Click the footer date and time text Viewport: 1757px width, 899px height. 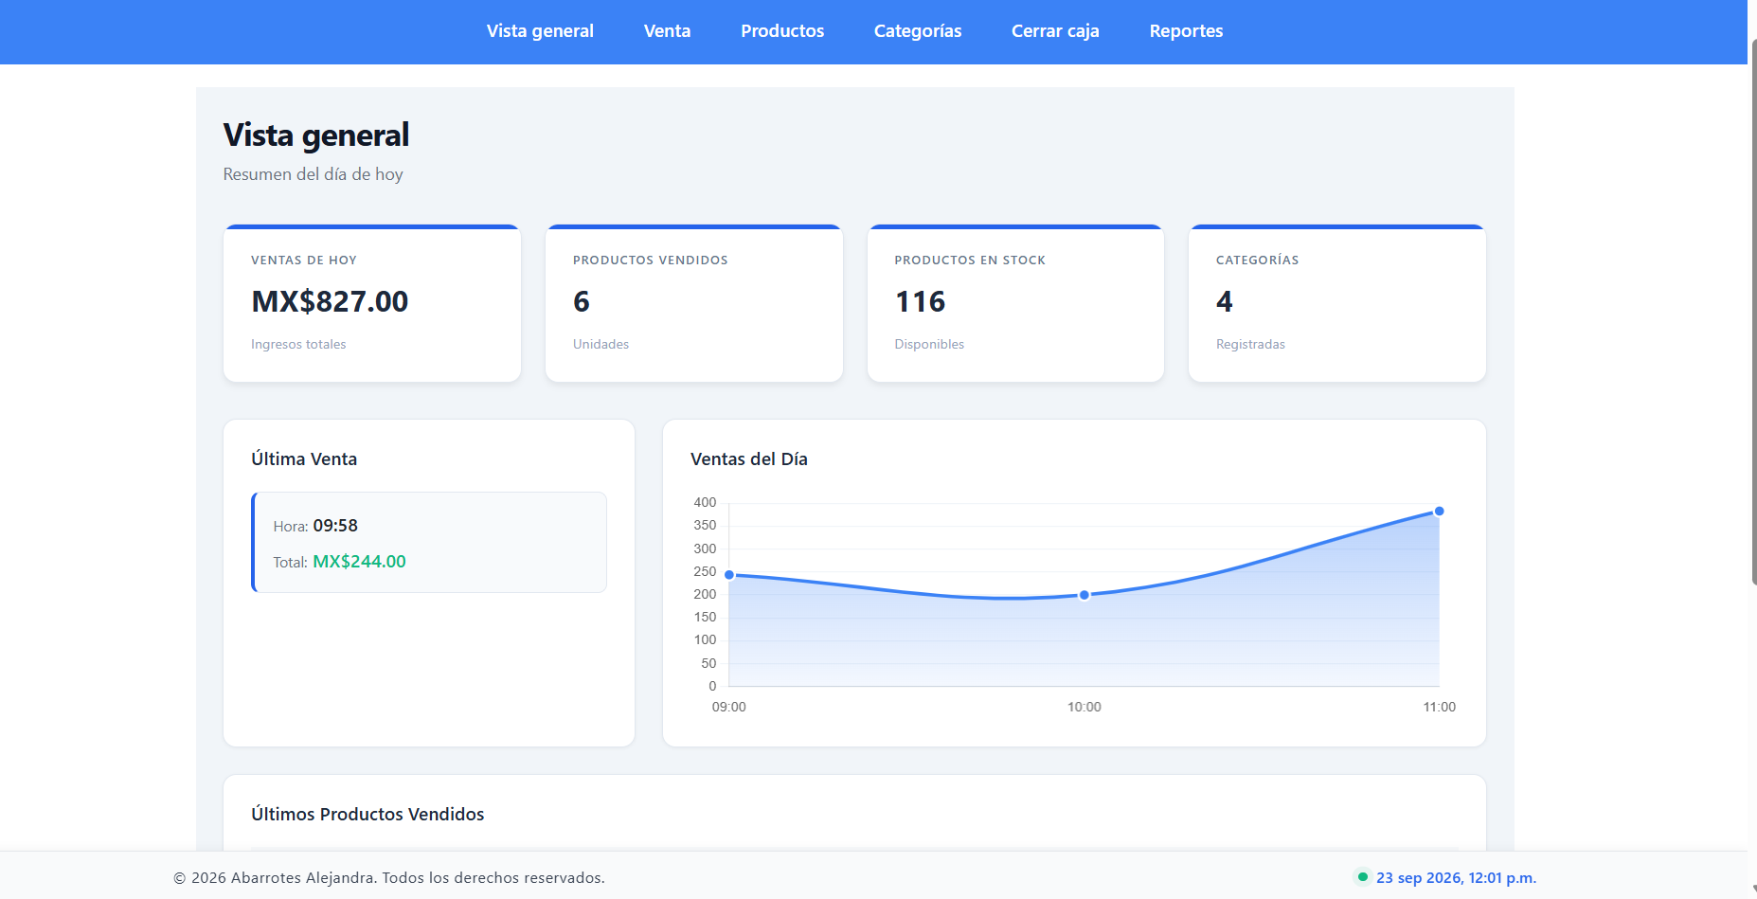point(1456,877)
